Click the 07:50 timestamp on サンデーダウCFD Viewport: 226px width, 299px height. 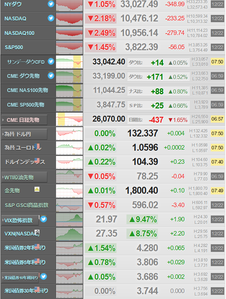coord(217,62)
